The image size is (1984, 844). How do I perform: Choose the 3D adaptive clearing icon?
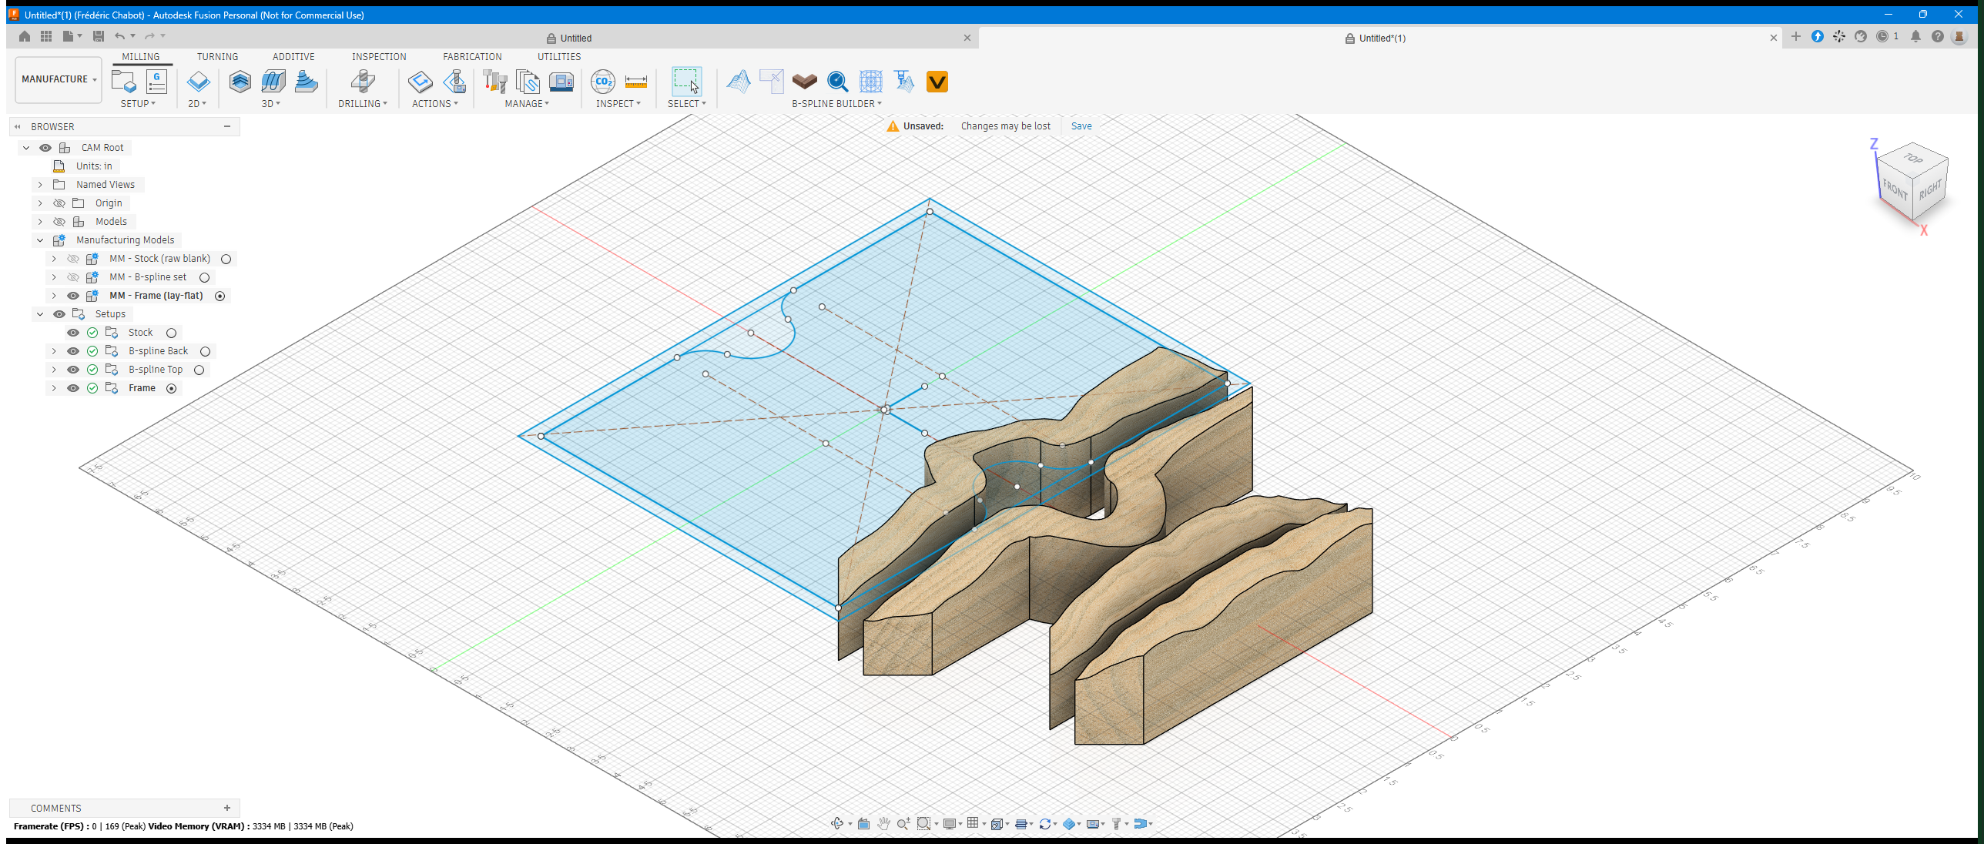240,82
